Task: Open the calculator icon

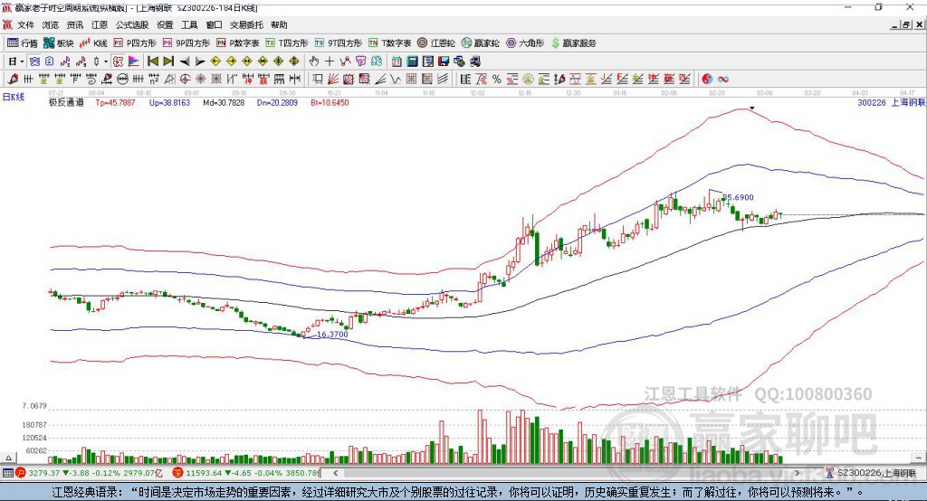Action: point(412,61)
